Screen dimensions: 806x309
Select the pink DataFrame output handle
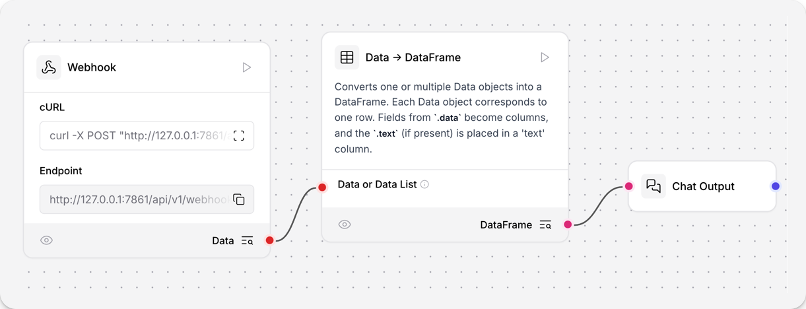pyautogui.click(x=568, y=224)
